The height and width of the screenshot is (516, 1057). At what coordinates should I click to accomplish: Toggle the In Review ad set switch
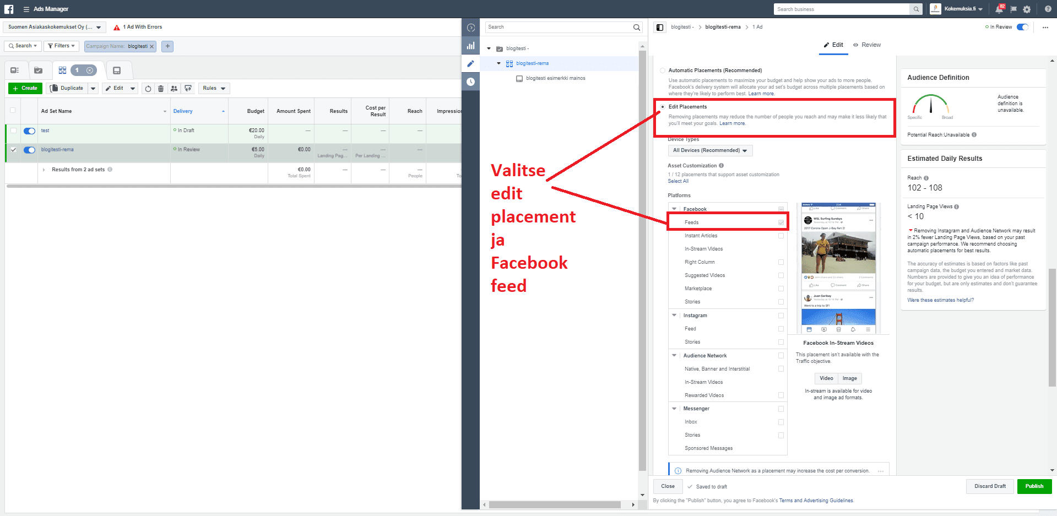(x=1022, y=27)
